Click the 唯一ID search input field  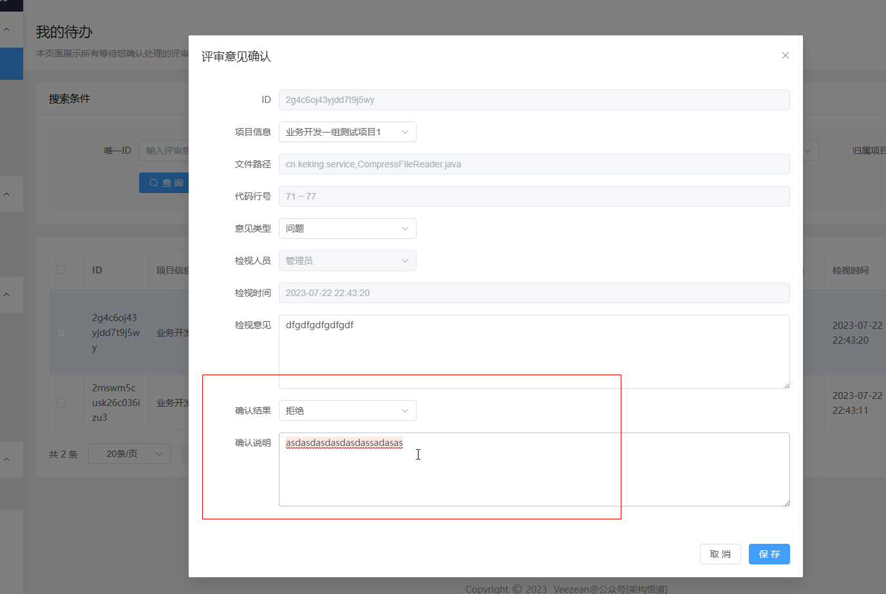tap(165, 151)
